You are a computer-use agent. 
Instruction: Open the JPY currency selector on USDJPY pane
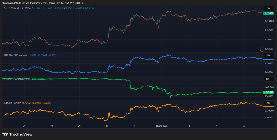point(269,79)
